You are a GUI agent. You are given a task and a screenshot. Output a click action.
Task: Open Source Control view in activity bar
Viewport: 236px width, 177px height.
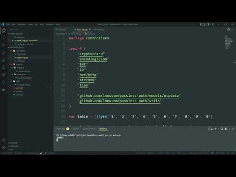pos(3,45)
